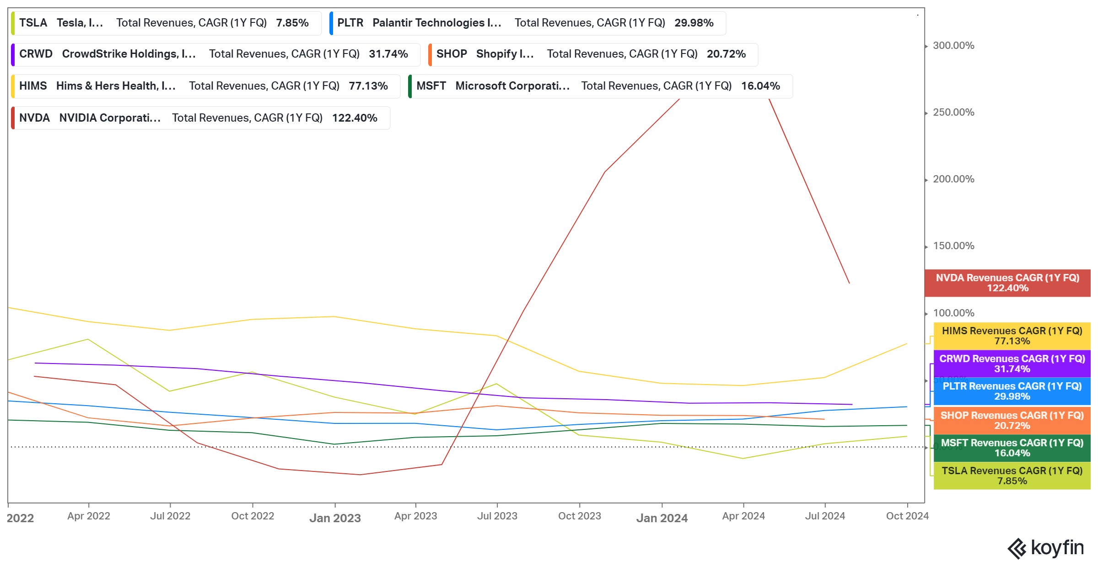Click the NVDA Revenues CAGR 122.40% axis label
This screenshot has width=1098, height=567.
tap(1007, 283)
